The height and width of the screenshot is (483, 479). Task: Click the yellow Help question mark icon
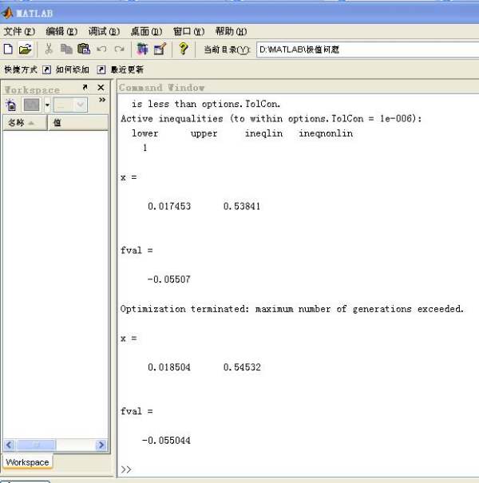(x=184, y=49)
